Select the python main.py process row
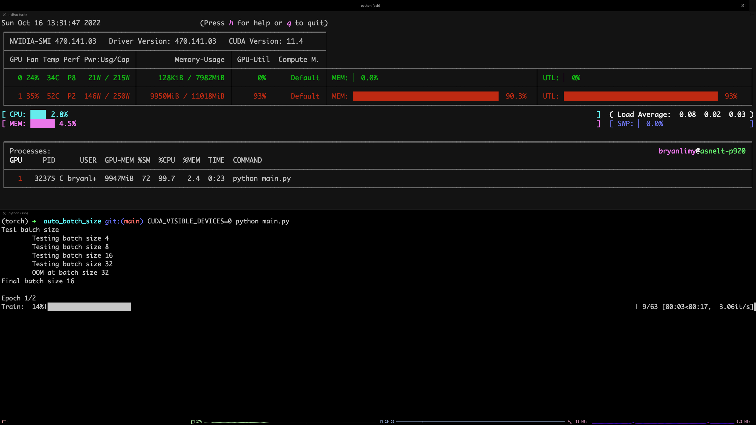The height and width of the screenshot is (425, 756). tap(262, 179)
